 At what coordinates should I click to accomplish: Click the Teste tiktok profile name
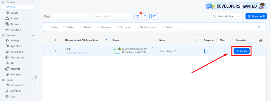pyautogui.click(x=166, y=51)
